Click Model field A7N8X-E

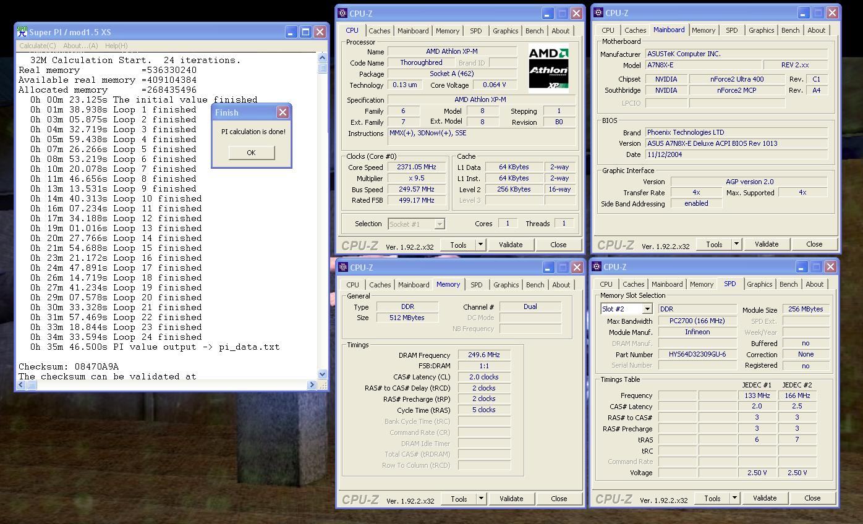click(704, 65)
